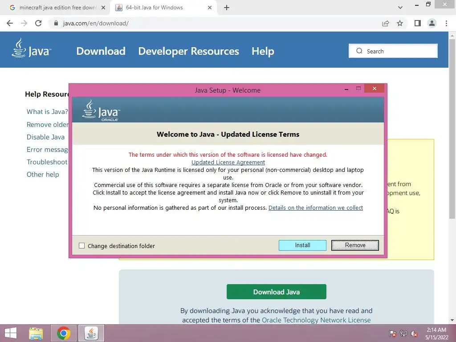Click the red license terms changed text
456x342 pixels.
point(228,155)
